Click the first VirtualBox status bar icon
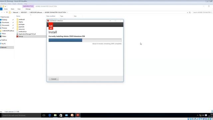 tap(188, 119)
